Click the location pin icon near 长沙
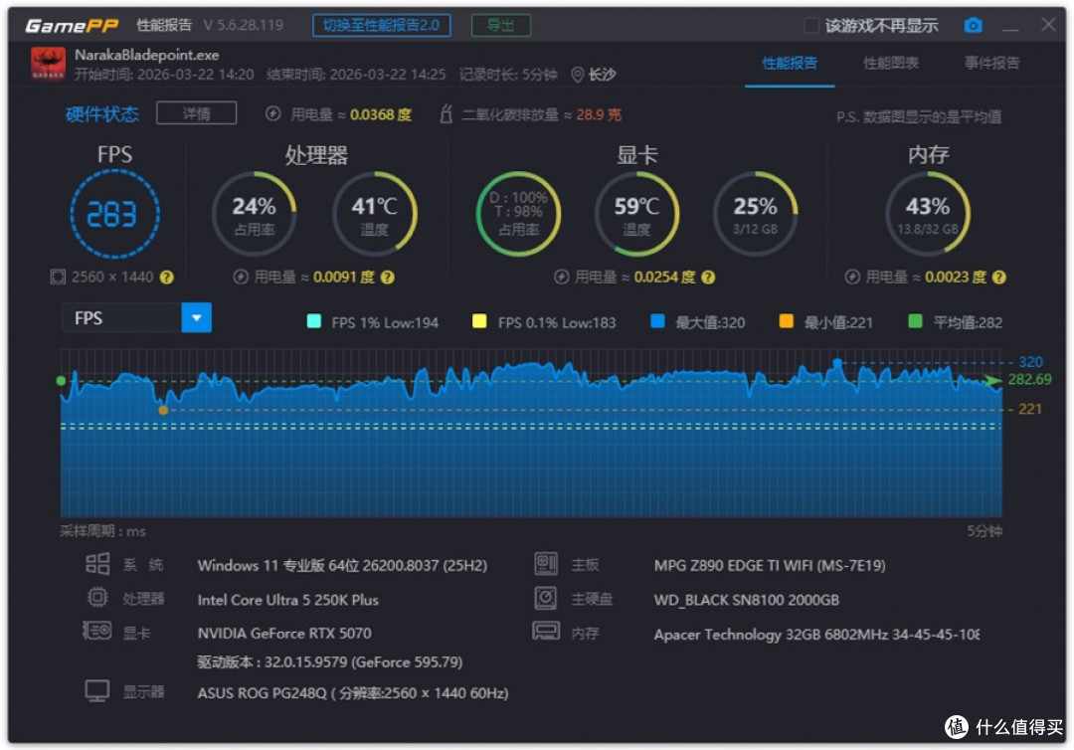 [x=578, y=75]
